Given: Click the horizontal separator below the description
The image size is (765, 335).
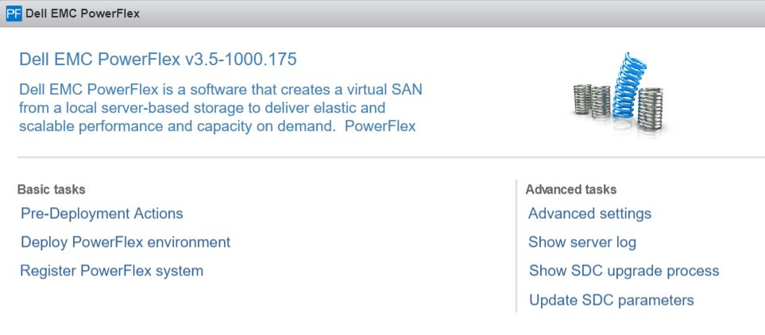Looking at the screenshot, I should 391,157.
